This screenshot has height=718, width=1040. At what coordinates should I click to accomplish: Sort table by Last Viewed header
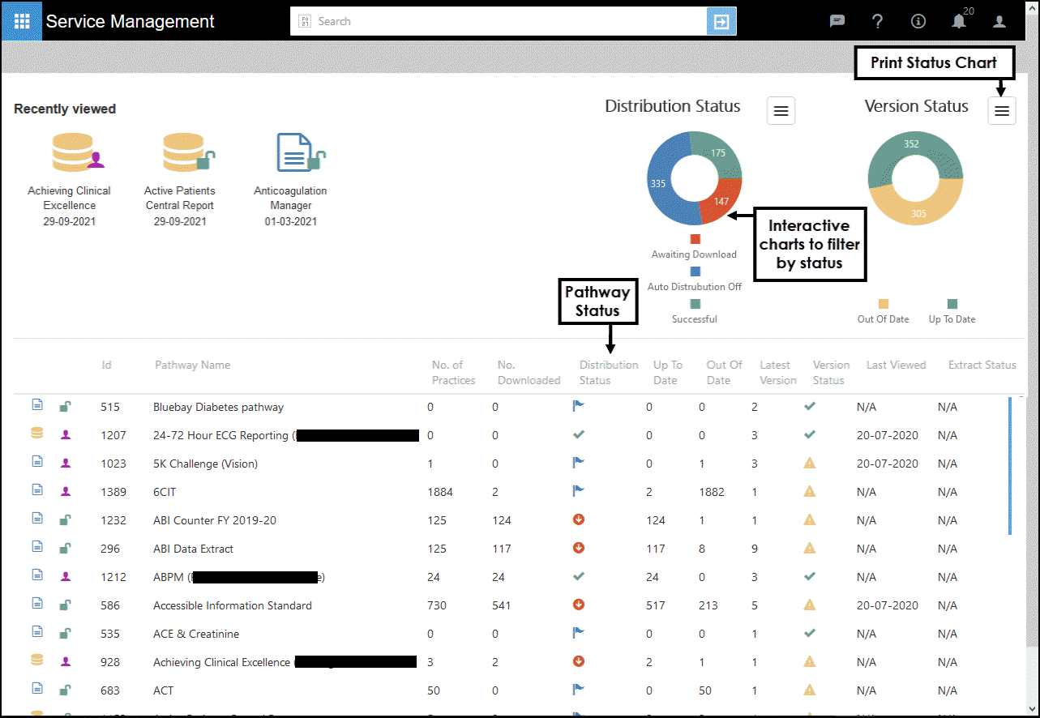[x=896, y=365]
